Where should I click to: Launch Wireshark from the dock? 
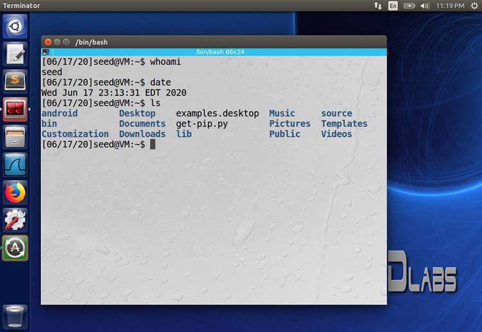[x=15, y=165]
